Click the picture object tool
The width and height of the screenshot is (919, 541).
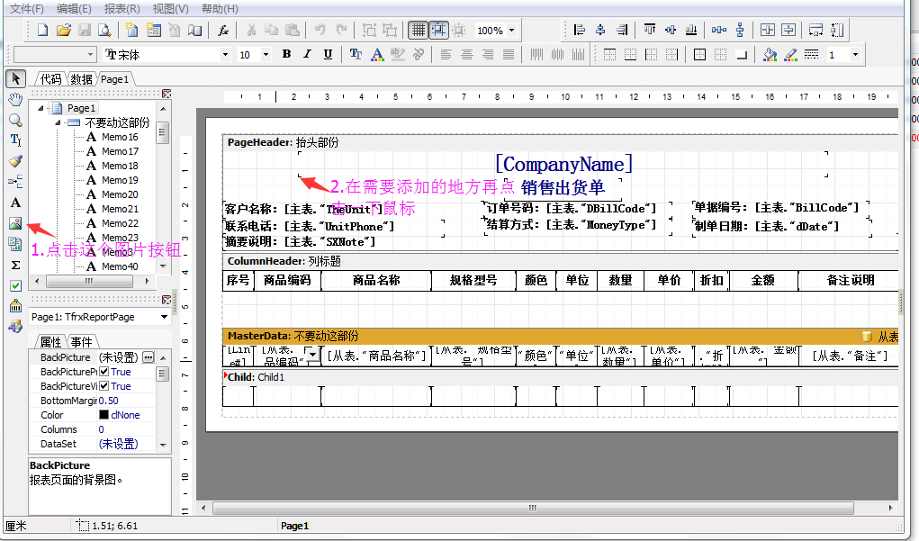(x=15, y=223)
